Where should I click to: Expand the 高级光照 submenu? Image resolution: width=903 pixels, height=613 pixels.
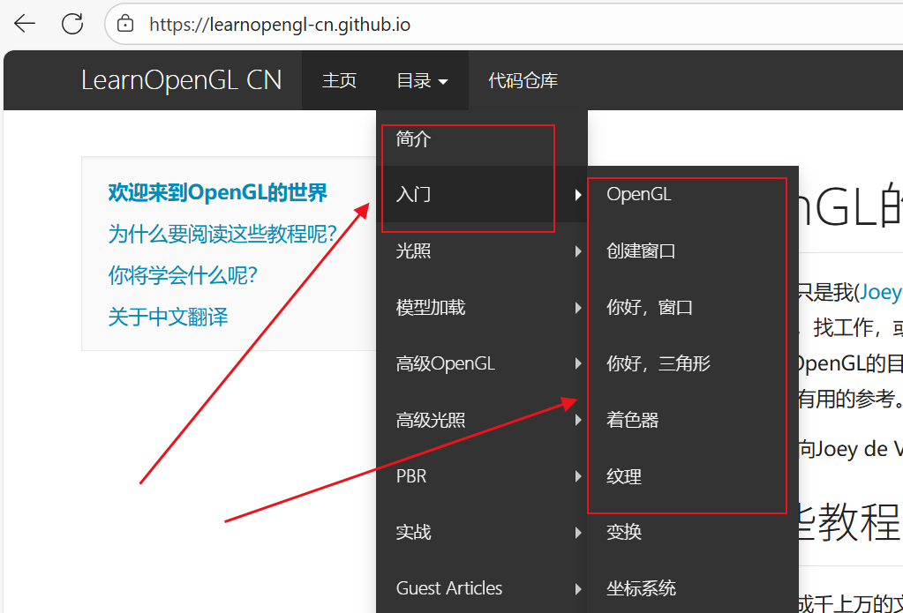tap(482, 420)
